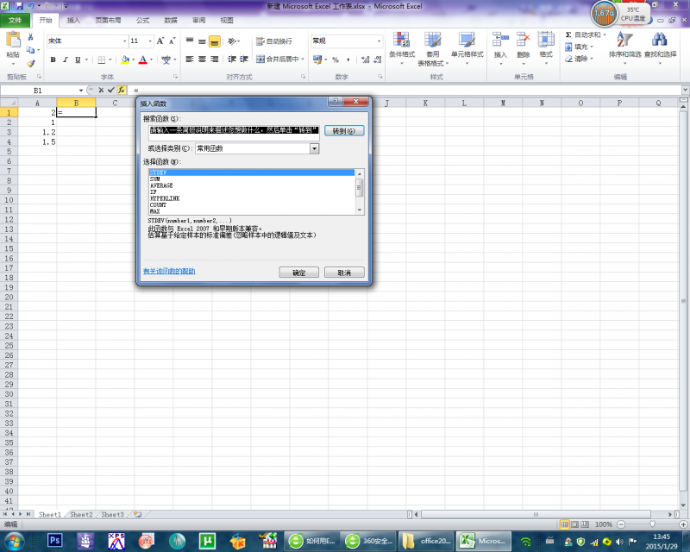Click the comma style icon

[x=348, y=60]
